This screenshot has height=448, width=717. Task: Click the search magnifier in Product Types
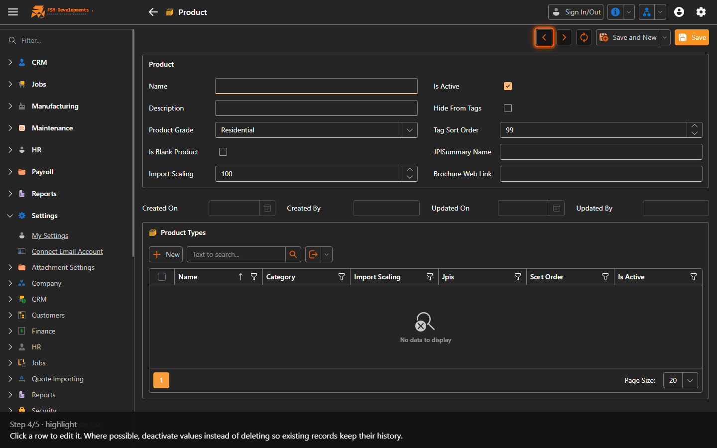pos(293,254)
